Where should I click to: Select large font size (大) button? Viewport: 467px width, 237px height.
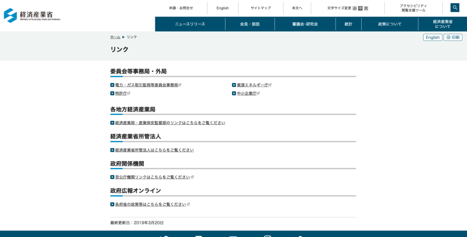[366, 8]
